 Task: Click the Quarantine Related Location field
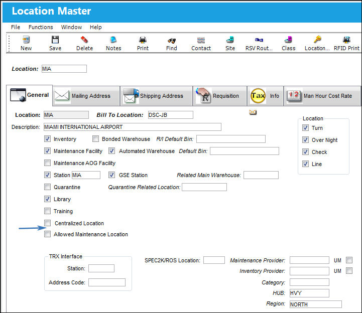(x=204, y=187)
